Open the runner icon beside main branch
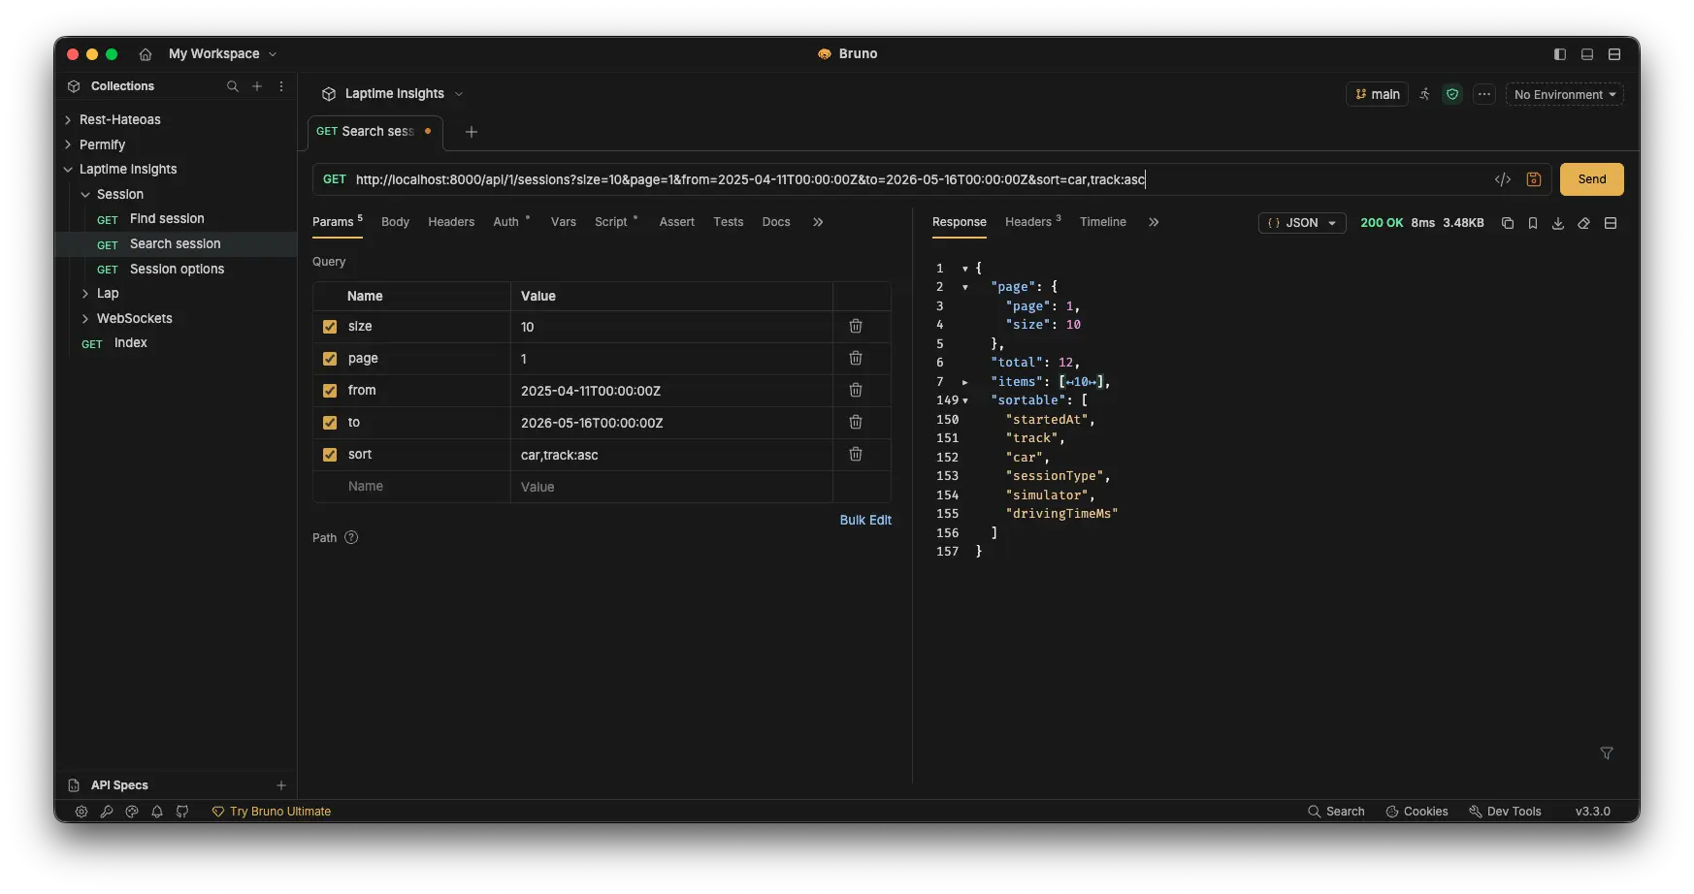The height and width of the screenshot is (894, 1694). pyautogui.click(x=1424, y=95)
